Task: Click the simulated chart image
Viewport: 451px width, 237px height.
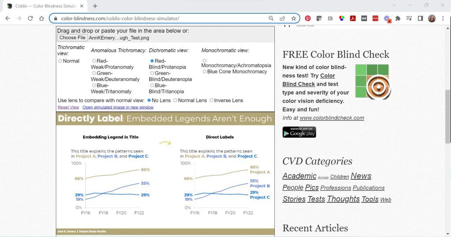Action: click(x=165, y=174)
